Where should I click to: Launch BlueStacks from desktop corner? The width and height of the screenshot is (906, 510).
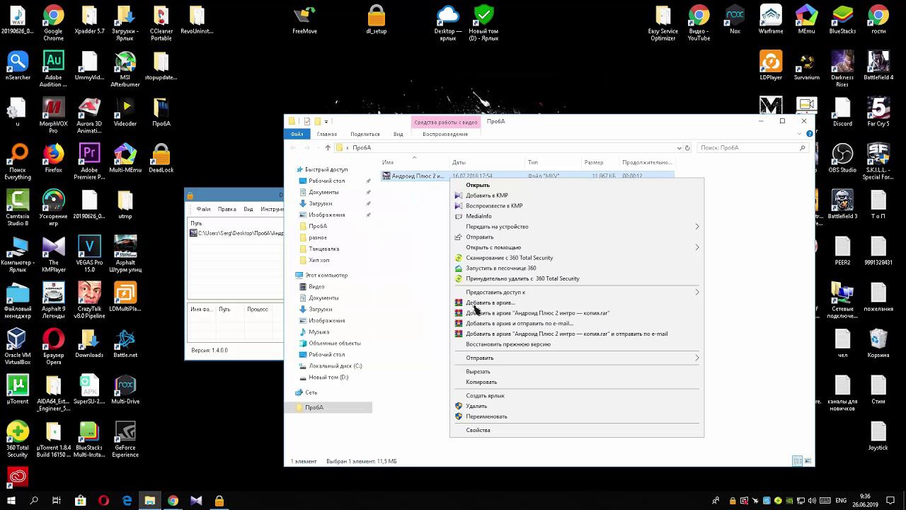(842, 20)
